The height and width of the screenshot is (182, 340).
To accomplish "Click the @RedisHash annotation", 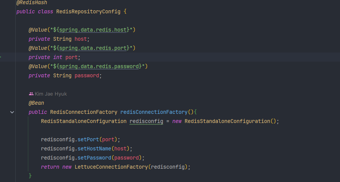I will pyautogui.click(x=32, y=3).
